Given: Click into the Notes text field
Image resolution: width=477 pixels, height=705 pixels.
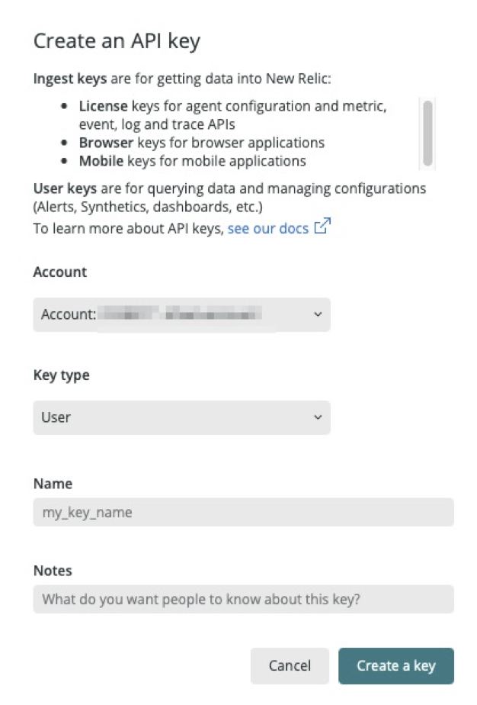Looking at the screenshot, I should [243, 599].
